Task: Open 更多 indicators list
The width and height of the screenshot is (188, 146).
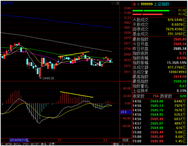Action: 44,144
